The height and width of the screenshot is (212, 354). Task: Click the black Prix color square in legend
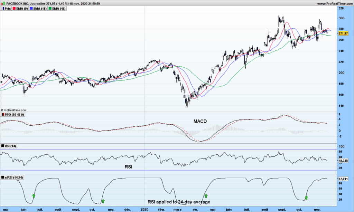coord(3,9)
